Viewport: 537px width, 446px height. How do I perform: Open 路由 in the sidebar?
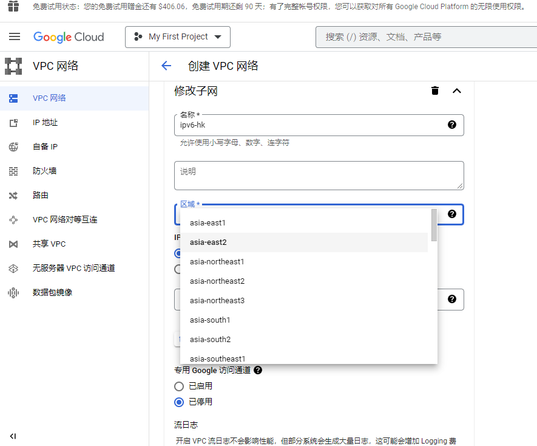click(40, 196)
